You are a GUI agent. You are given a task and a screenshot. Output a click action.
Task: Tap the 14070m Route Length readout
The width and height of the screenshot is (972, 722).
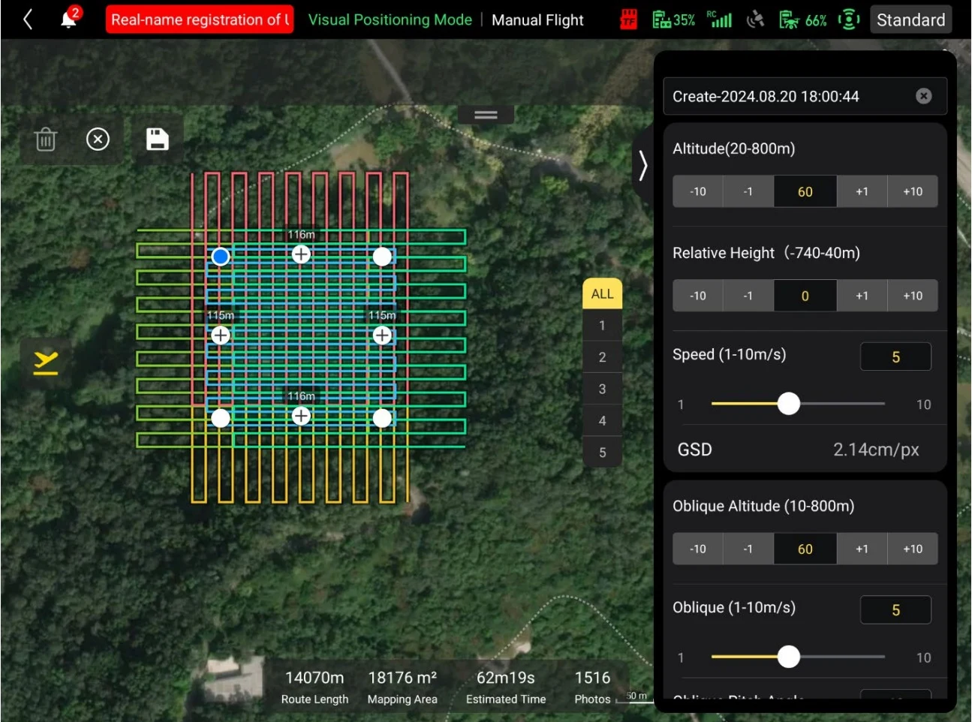coord(314,687)
